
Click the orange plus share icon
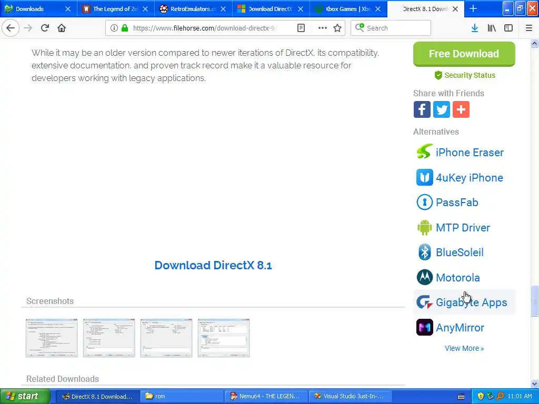tap(461, 109)
